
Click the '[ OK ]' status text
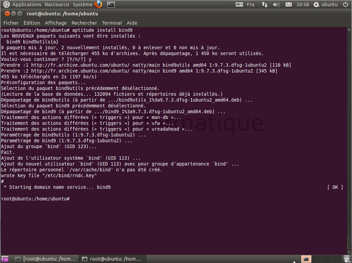(335, 187)
